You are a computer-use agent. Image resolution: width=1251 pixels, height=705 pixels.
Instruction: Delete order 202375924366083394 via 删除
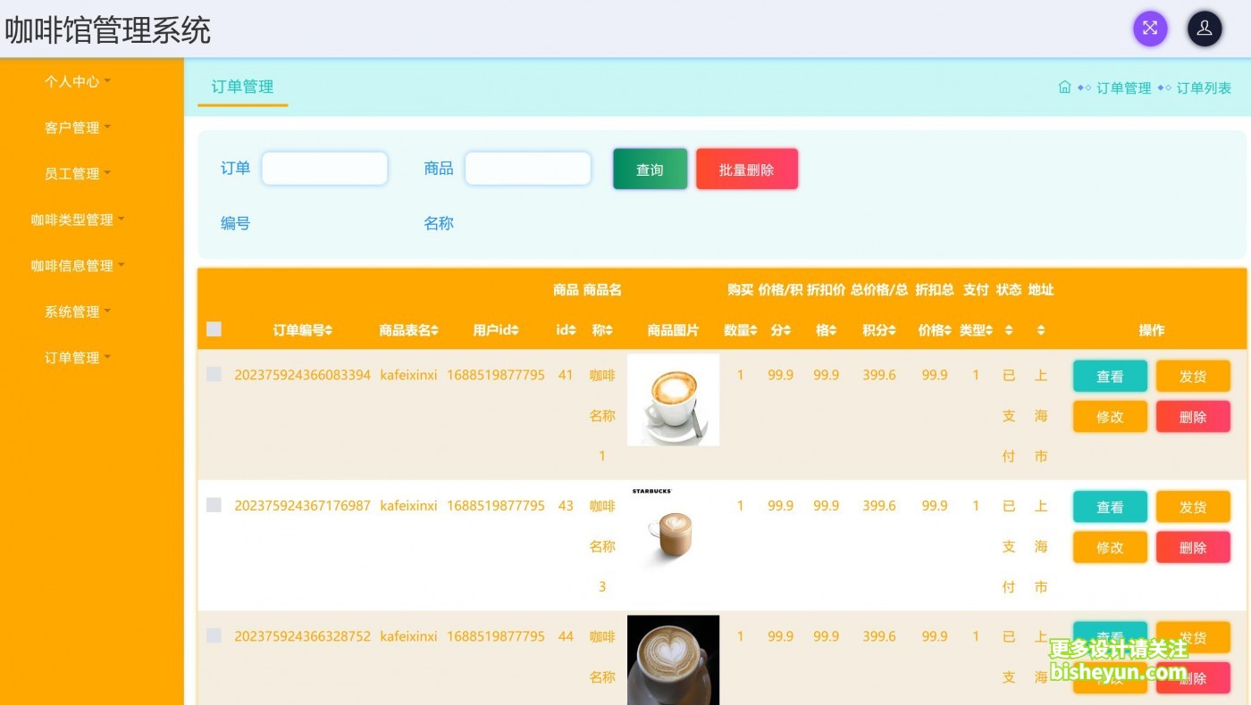[1193, 417]
